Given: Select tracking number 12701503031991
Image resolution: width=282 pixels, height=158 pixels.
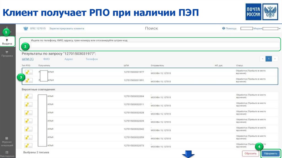Looking at the screenshot, I should pyautogui.click(x=134, y=80).
